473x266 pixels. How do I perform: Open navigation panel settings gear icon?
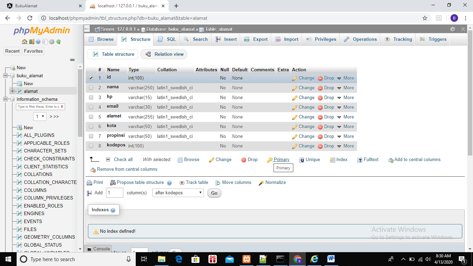[52, 42]
